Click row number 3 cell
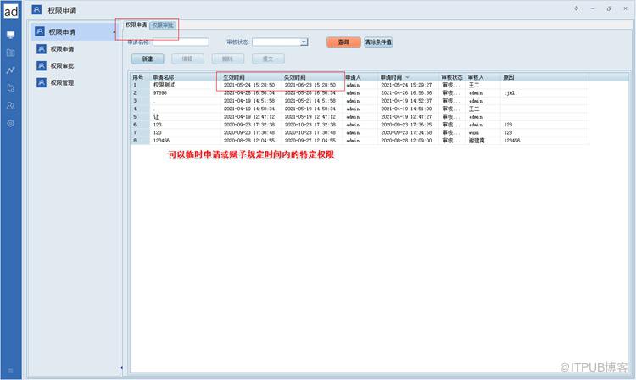636x380 pixels. click(x=140, y=101)
